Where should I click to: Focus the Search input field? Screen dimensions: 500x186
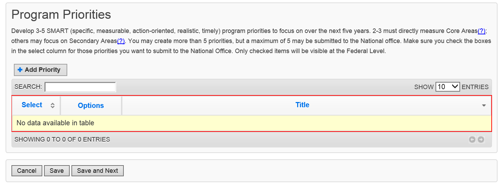point(80,87)
